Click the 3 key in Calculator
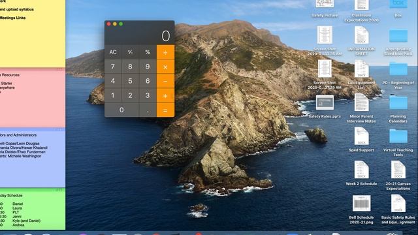Viewport: 418px width, 235px height. coord(148,95)
